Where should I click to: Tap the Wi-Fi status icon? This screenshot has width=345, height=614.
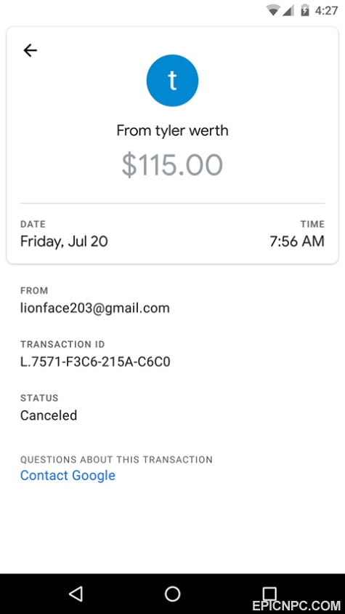[x=272, y=9]
